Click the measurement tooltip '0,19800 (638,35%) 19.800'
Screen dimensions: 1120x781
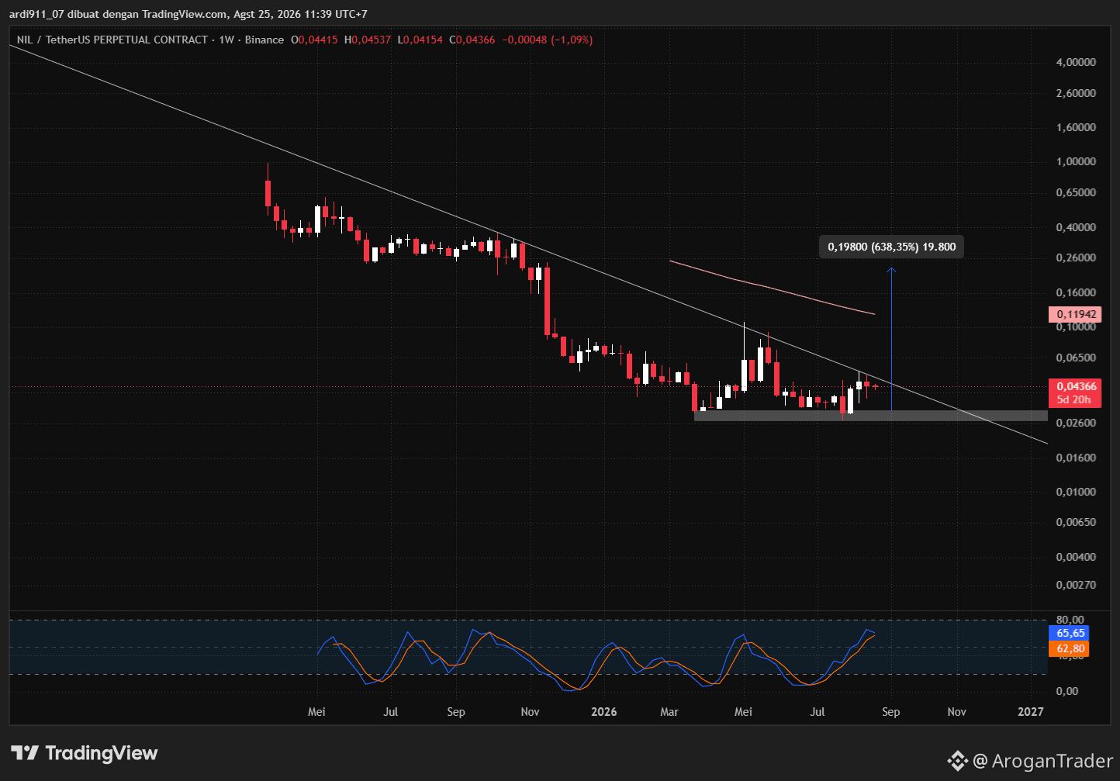point(891,247)
